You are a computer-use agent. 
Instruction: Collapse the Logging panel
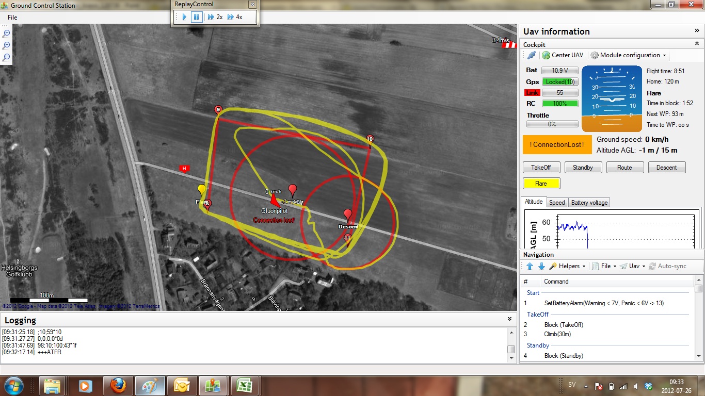(x=510, y=320)
